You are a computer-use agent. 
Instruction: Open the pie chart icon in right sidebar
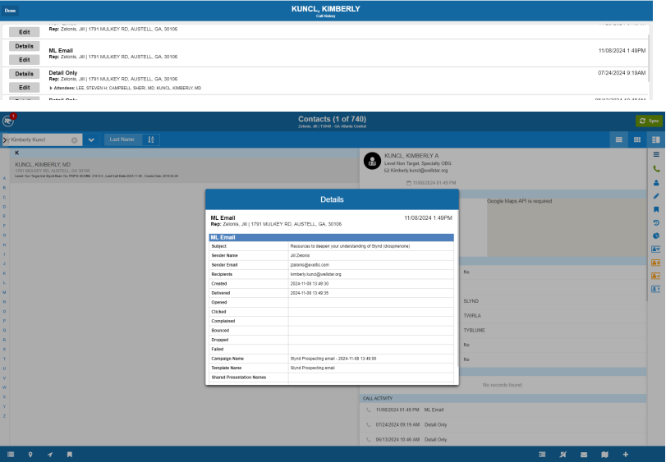pos(656,236)
